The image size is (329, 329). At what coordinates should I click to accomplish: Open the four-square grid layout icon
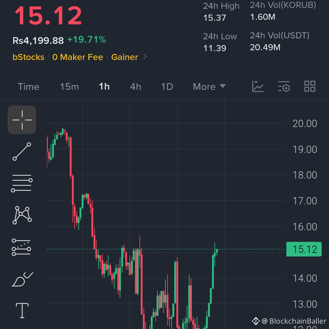pyautogui.click(x=310, y=86)
